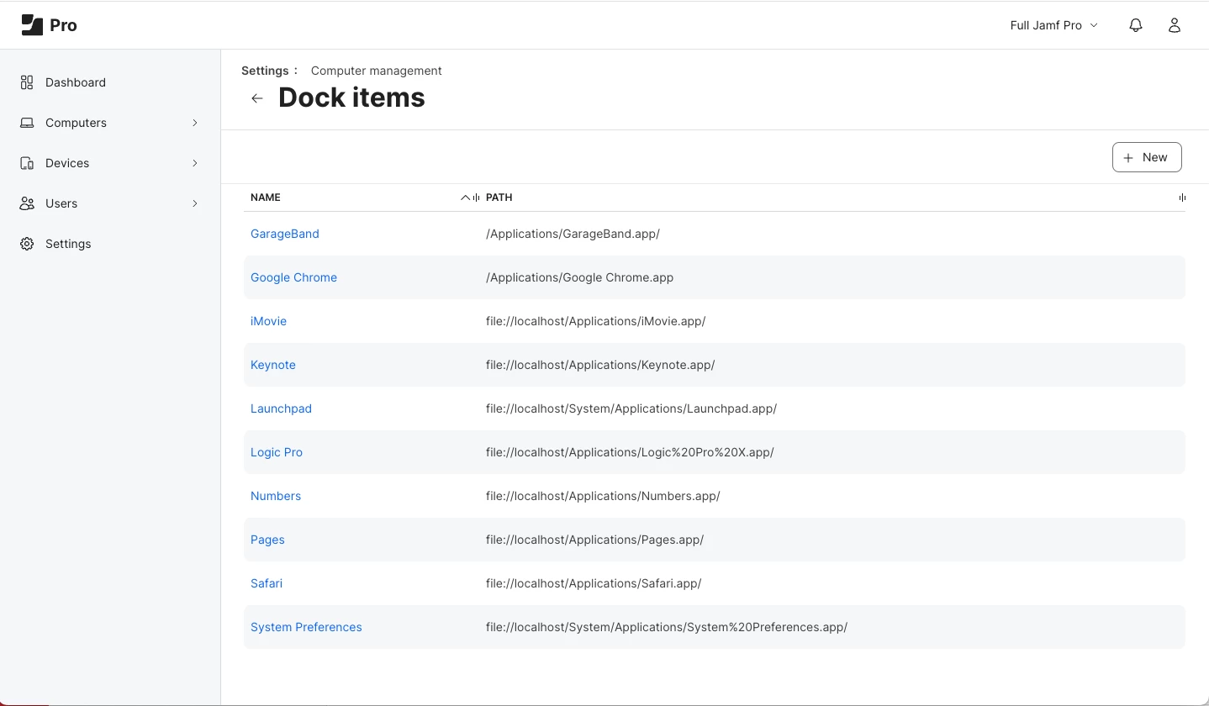Open Settings in the sidebar

point(68,244)
